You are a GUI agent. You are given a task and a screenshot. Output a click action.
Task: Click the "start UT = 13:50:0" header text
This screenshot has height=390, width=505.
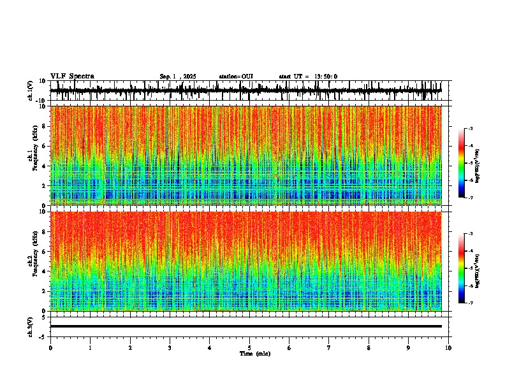pos(308,76)
